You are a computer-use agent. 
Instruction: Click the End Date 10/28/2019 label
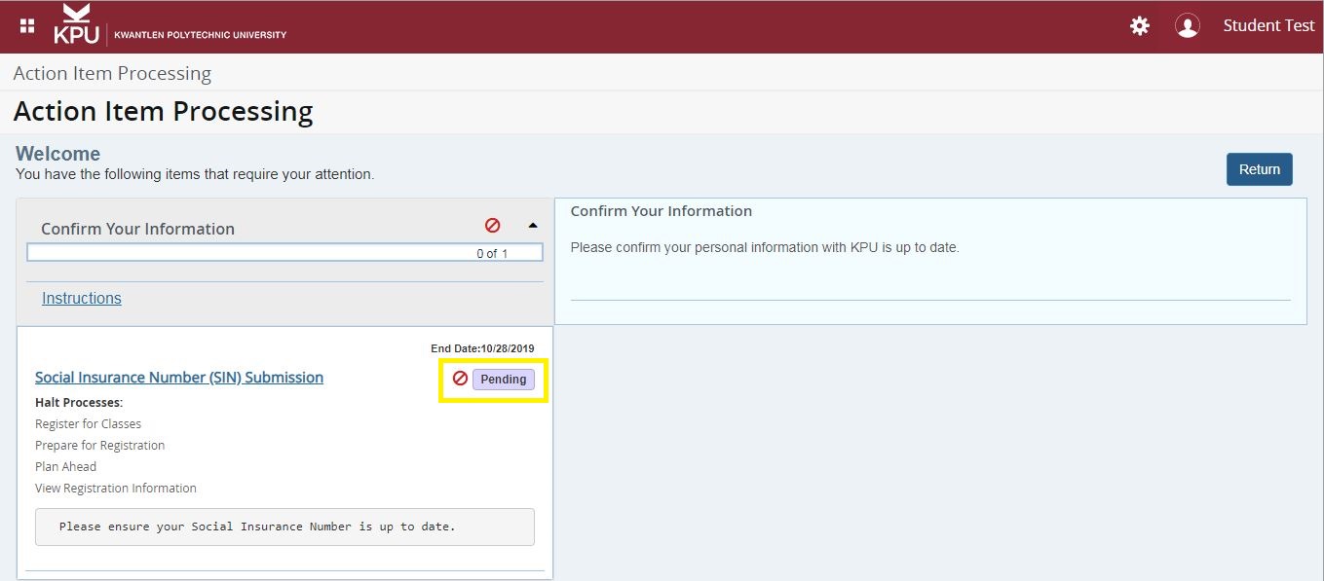(482, 348)
